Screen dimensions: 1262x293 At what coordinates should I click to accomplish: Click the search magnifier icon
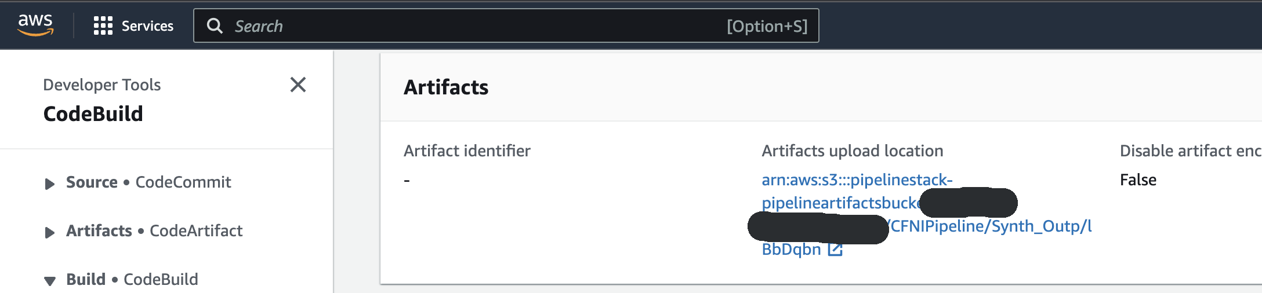[x=215, y=25]
